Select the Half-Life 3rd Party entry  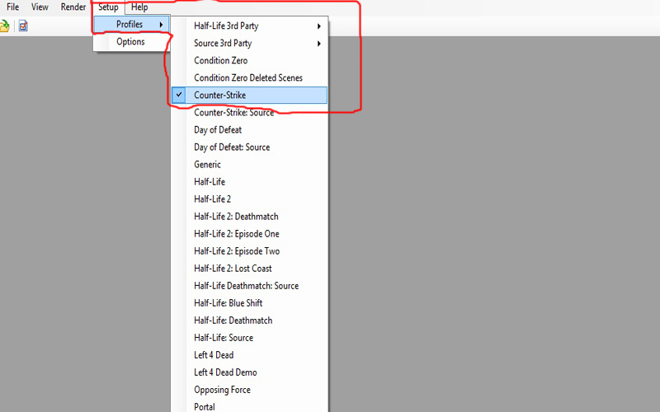pyautogui.click(x=249, y=26)
